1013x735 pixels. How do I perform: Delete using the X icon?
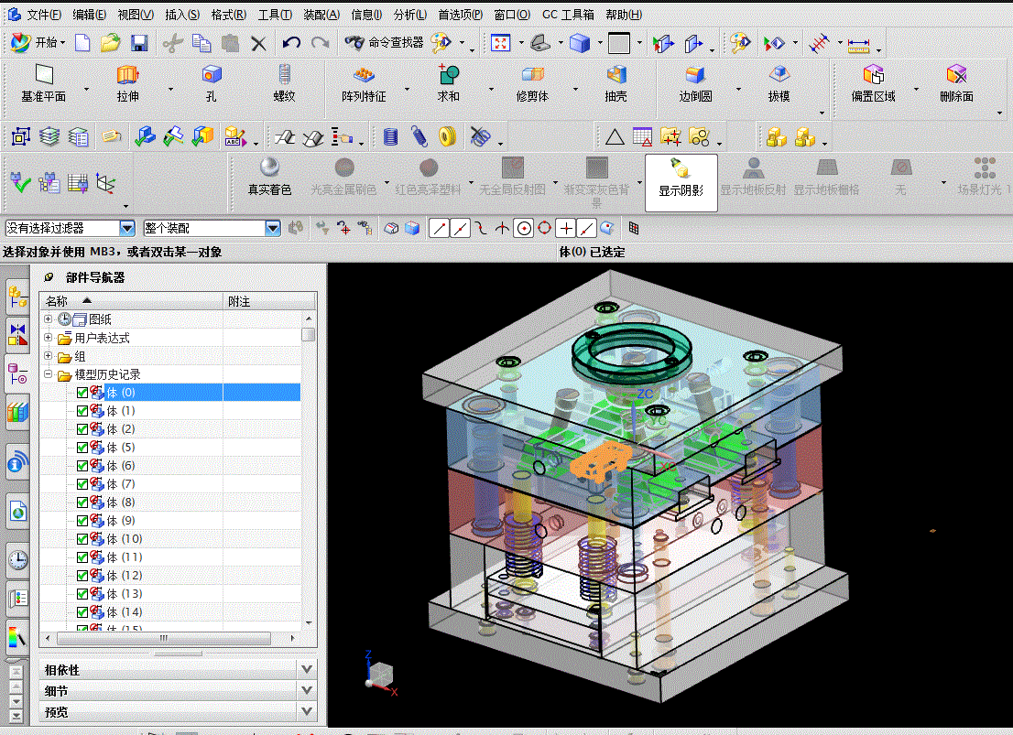click(x=258, y=43)
